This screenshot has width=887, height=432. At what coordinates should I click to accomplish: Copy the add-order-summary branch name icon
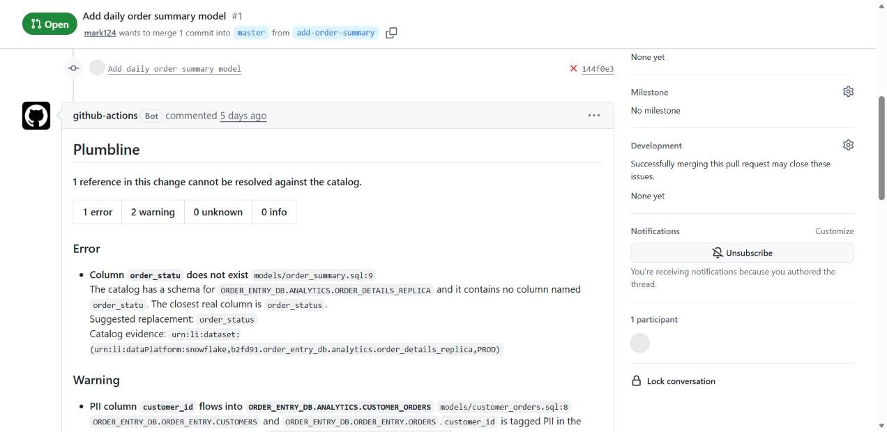tap(391, 33)
